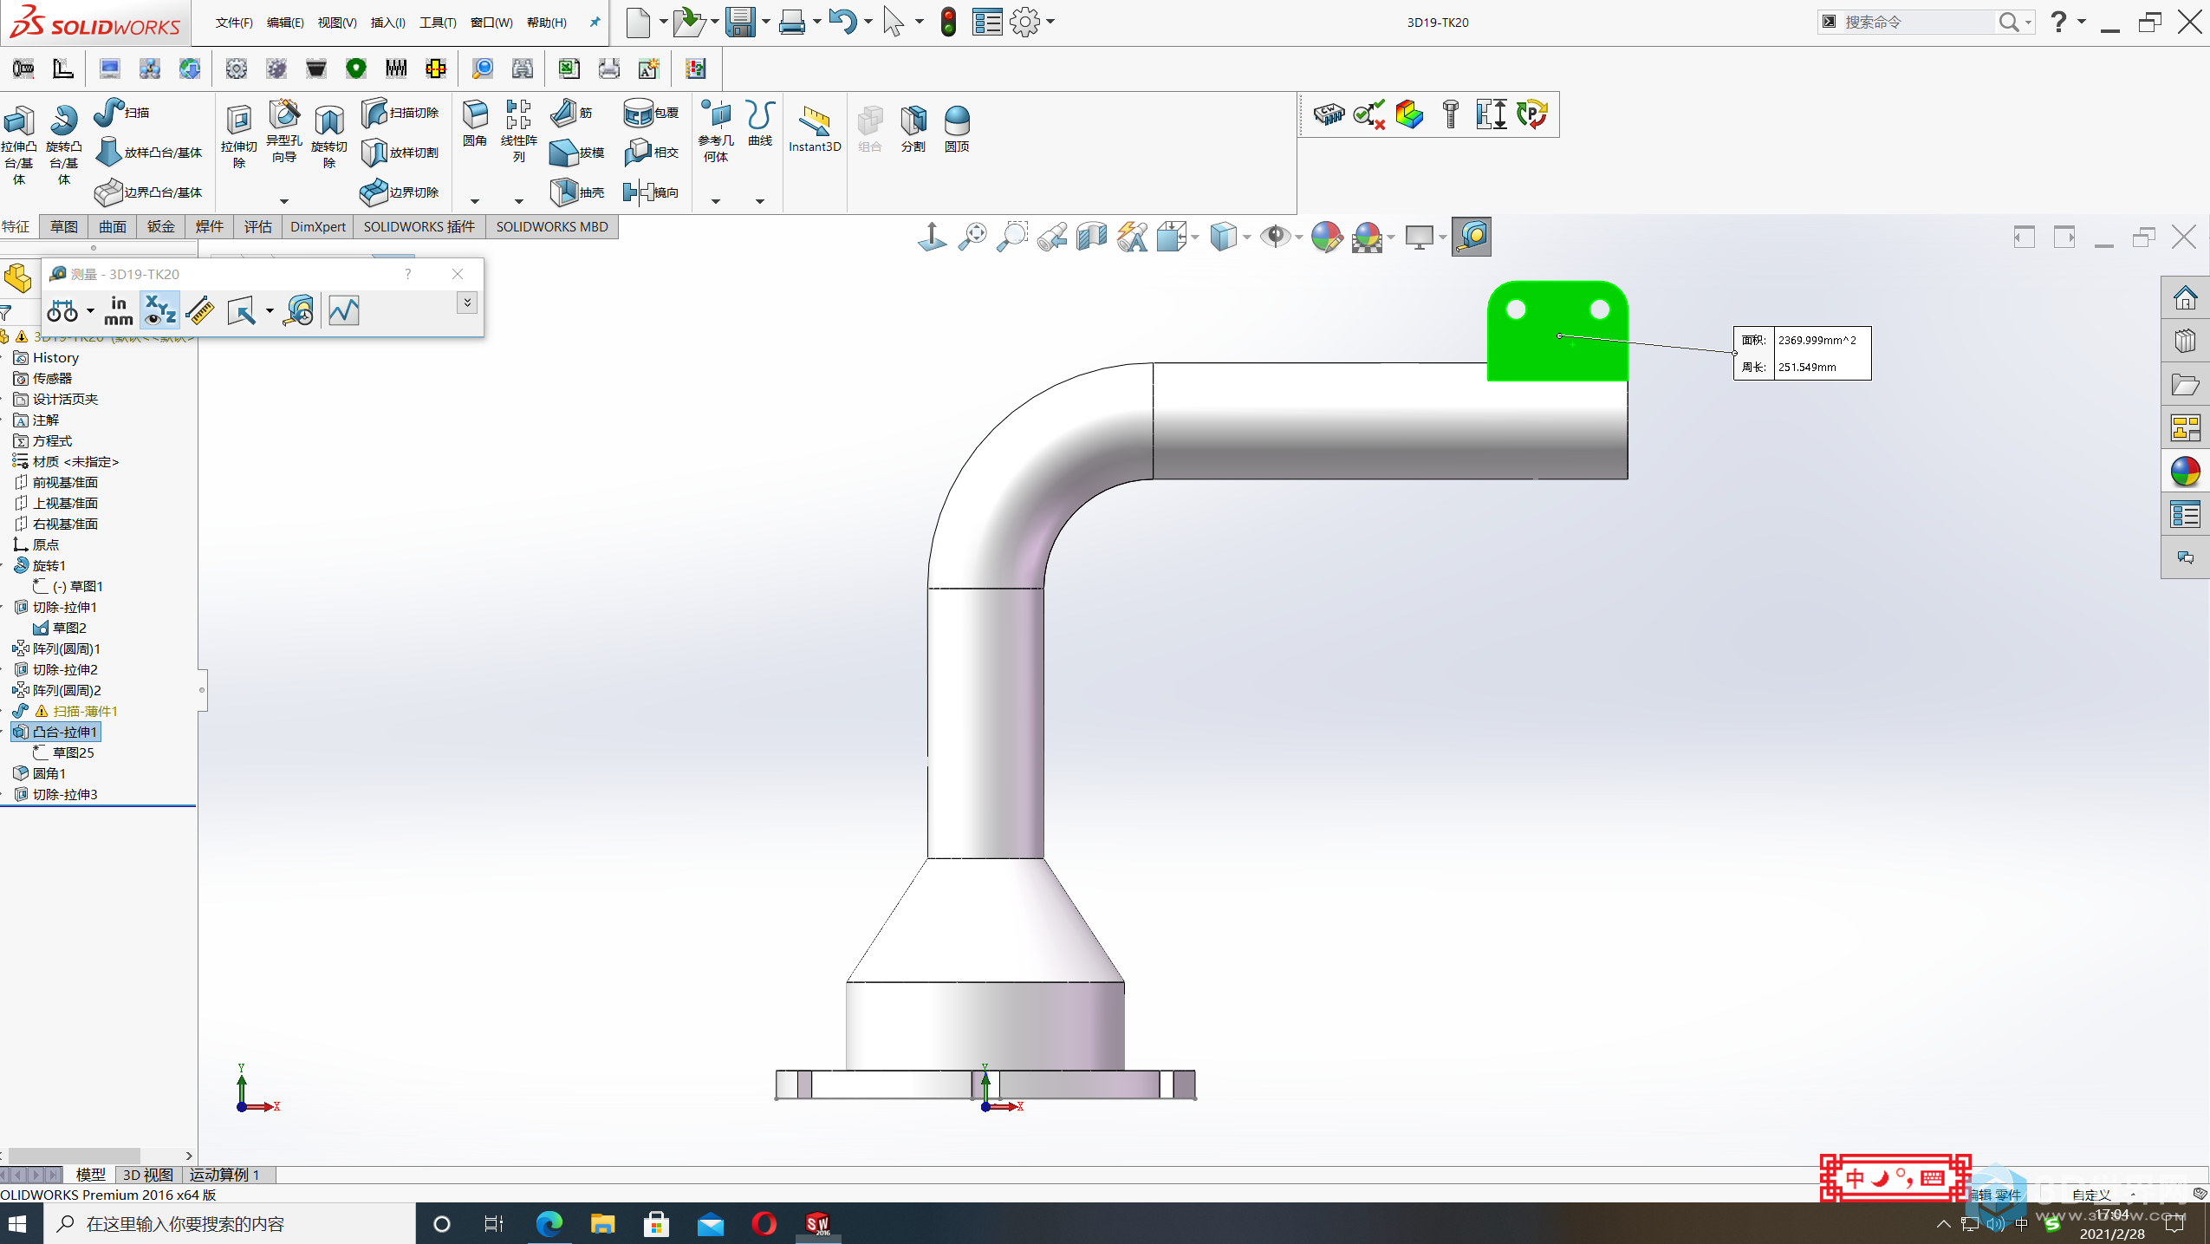Toggle in/mm units in Measure dialog
This screenshot has height=1244, width=2210.
(119, 310)
